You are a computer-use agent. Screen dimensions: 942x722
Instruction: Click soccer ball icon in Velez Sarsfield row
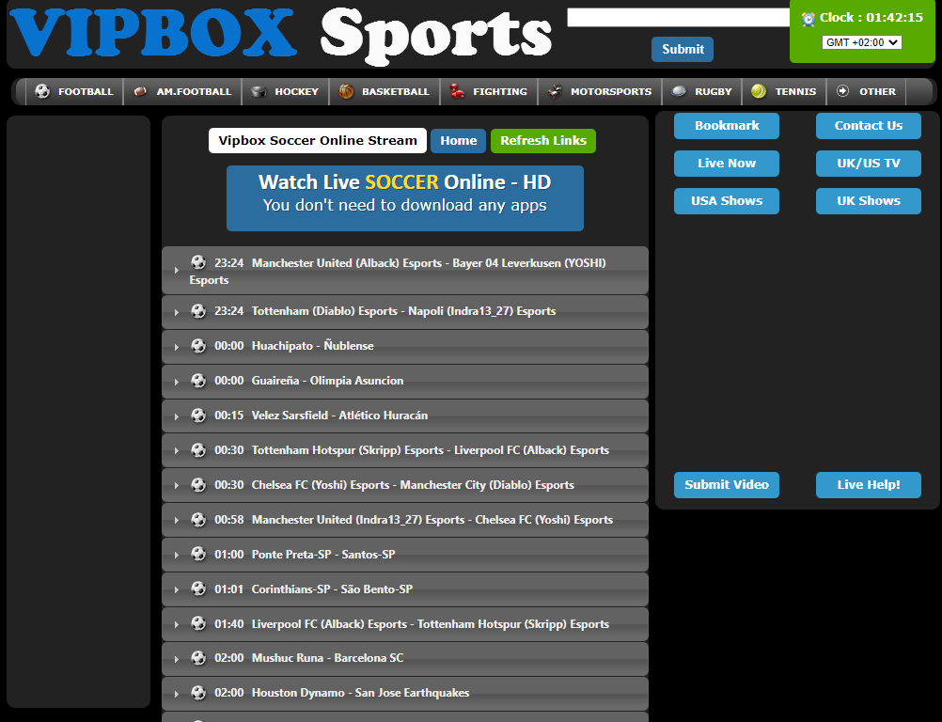point(198,416)
